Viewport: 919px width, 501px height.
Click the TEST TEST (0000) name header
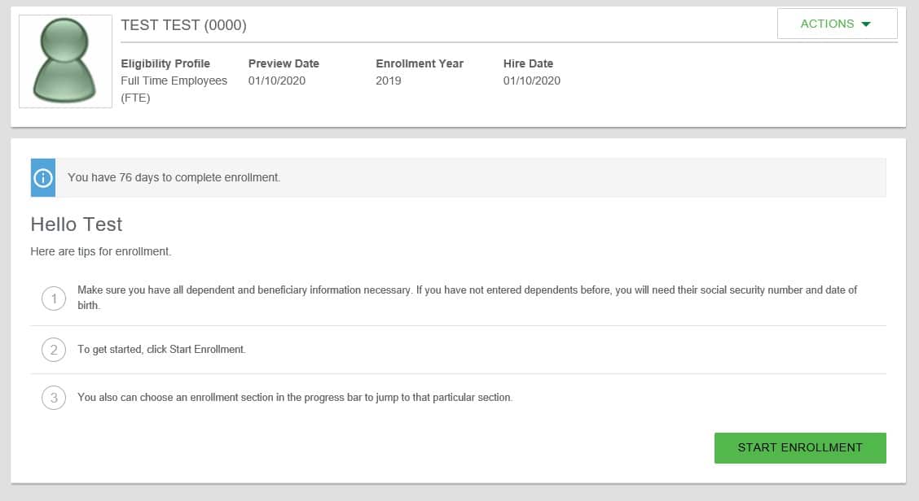tap(183, 25)
